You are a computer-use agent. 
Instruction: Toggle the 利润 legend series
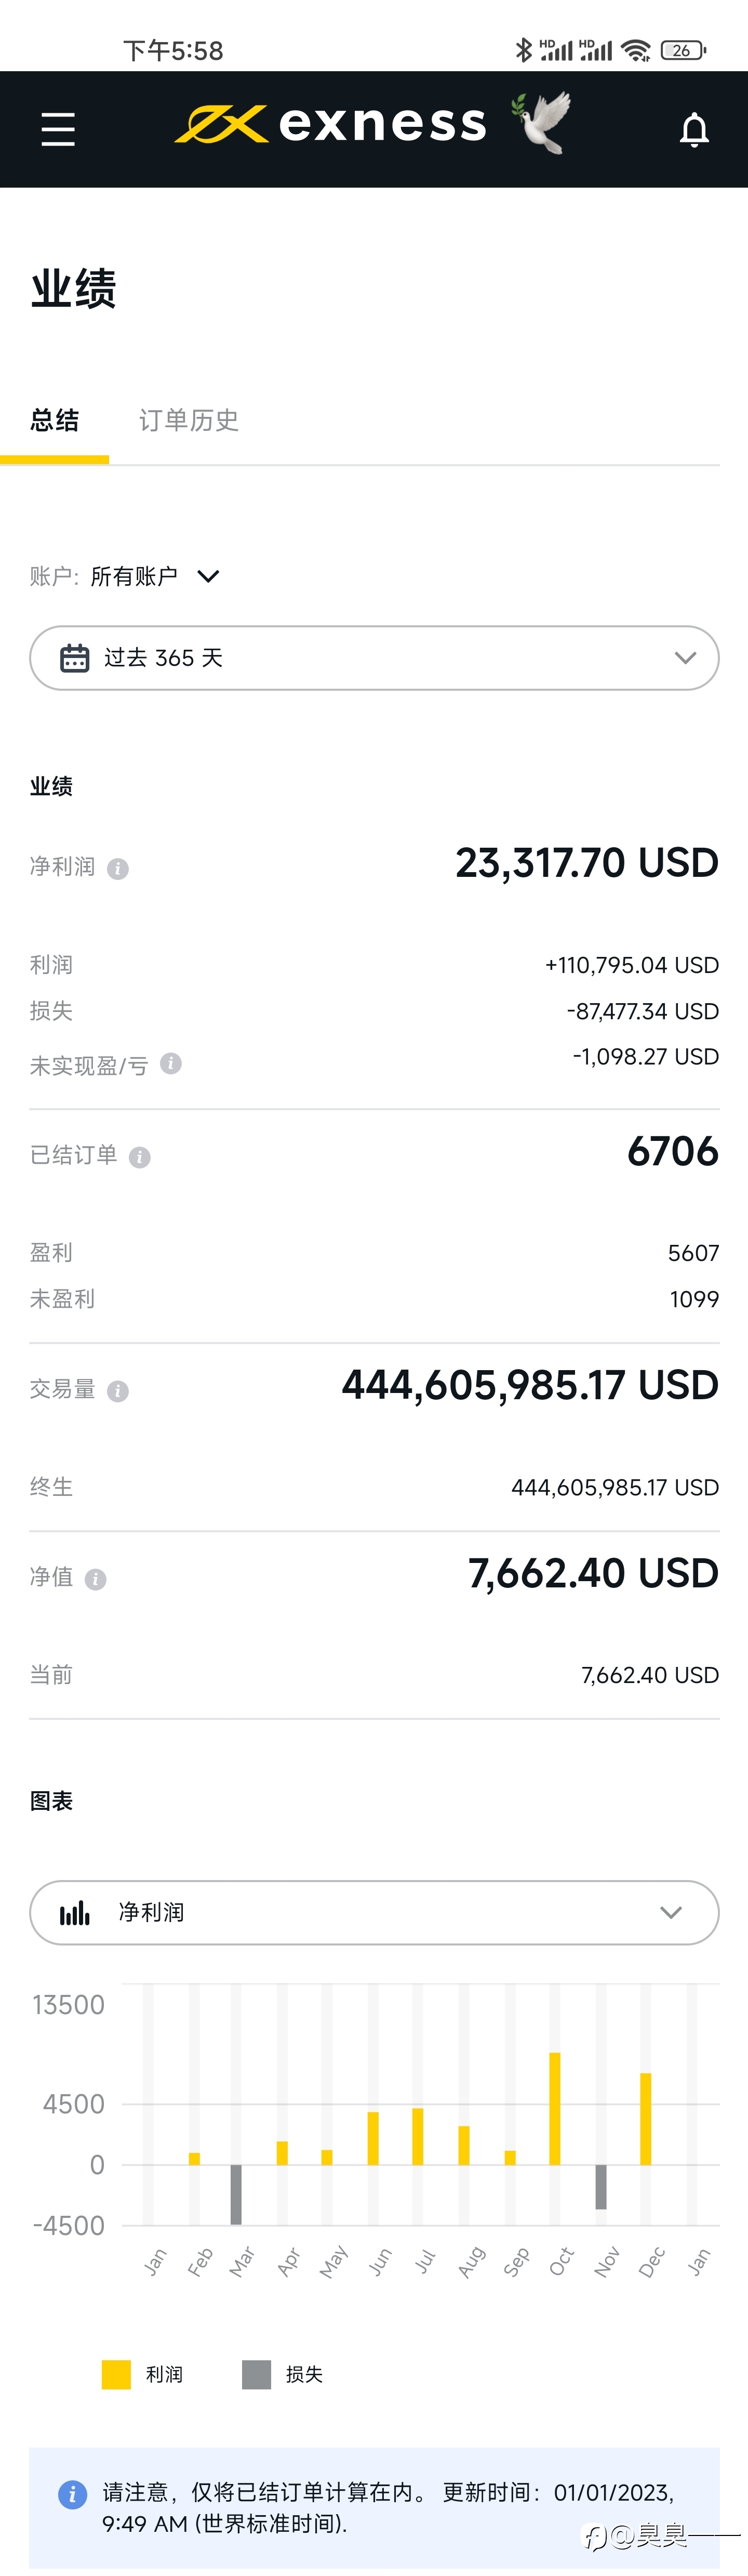coord(142,2374)
